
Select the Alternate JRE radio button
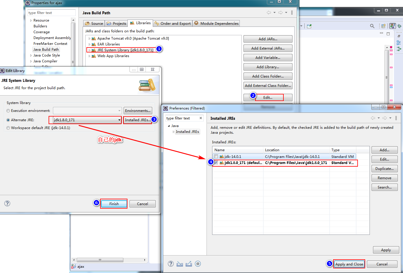click(8, 120)
